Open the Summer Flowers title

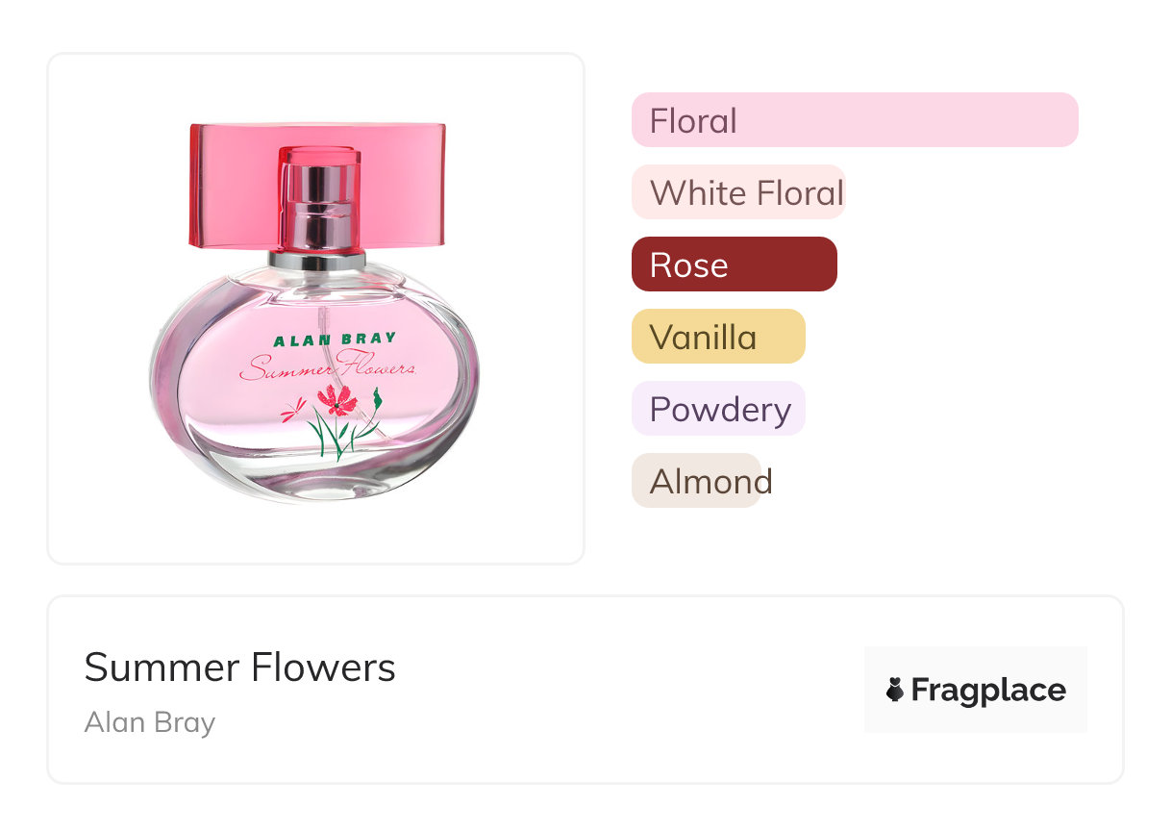tap(239, 667)
